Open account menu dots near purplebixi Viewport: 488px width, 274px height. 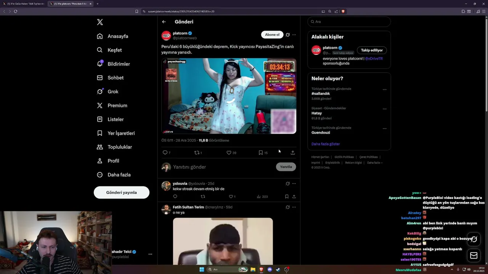[x=150, y=254]
